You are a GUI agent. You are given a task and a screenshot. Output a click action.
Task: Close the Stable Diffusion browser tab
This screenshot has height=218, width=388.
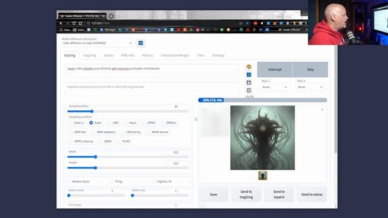click(104, 16)
